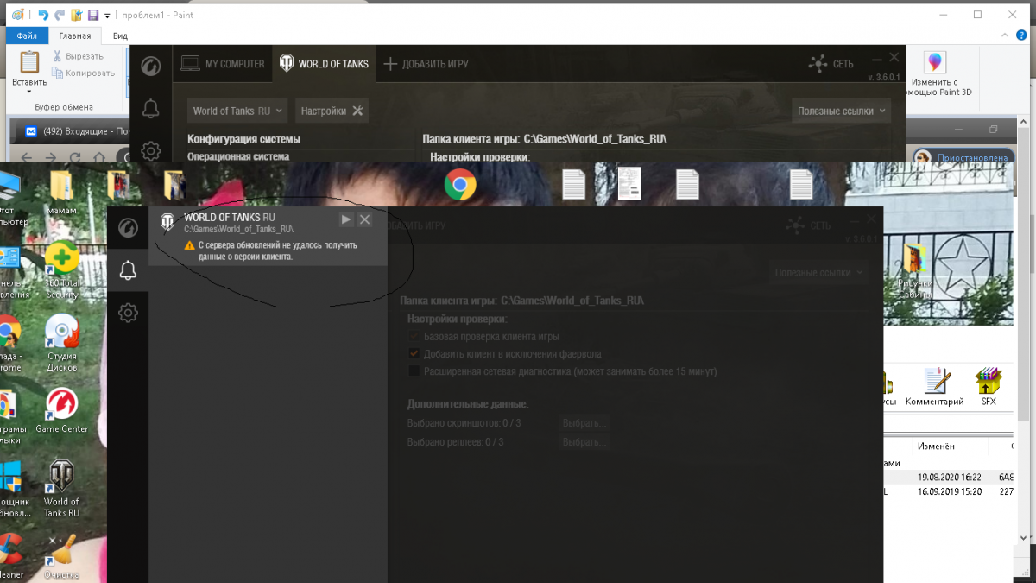The height and width of the screenshot is (583, 1036).
Task: Click the Вставить clipboard icon
Action: (x=29, y=62)
